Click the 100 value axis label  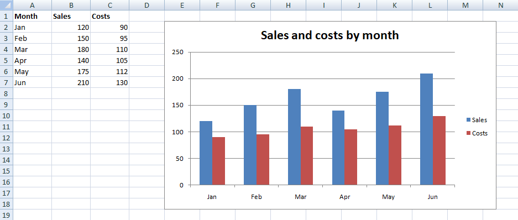point(177,132)
